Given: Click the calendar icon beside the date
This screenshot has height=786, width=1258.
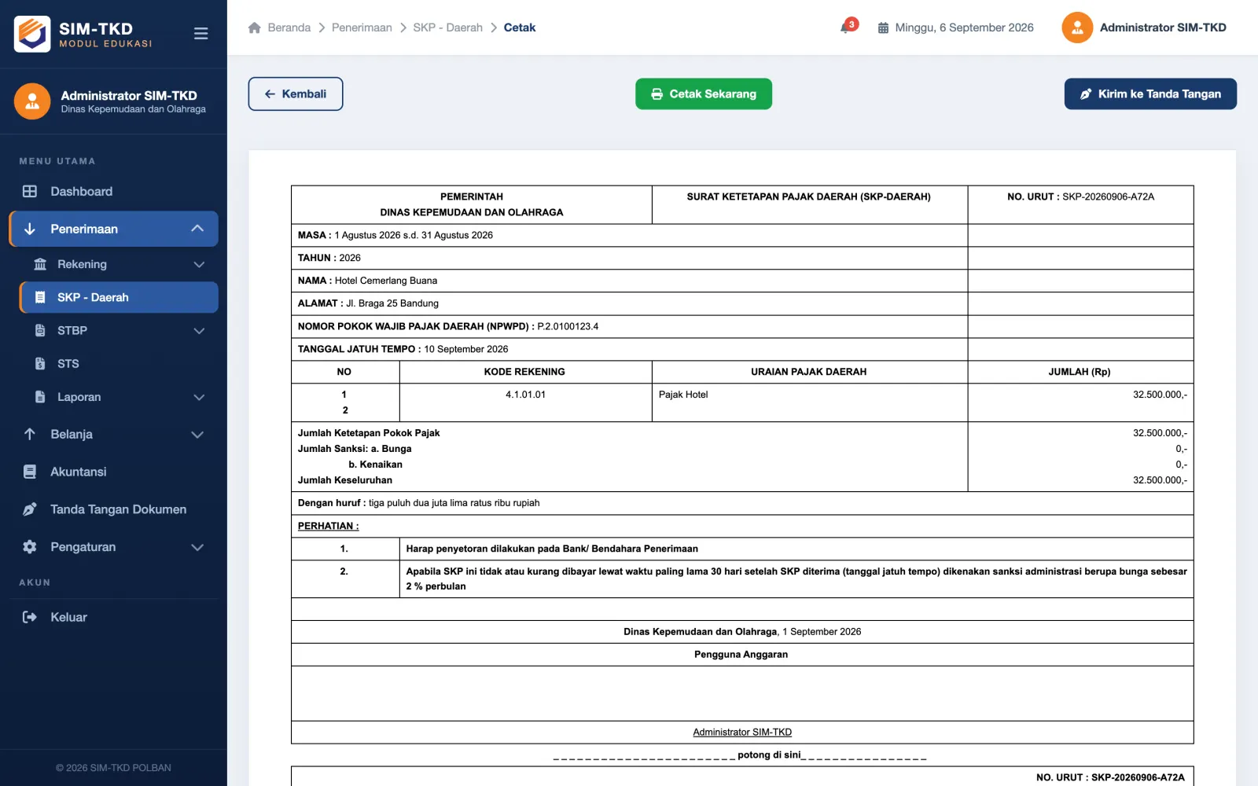Looking at the screenshot, I should (x=883, y=28).
